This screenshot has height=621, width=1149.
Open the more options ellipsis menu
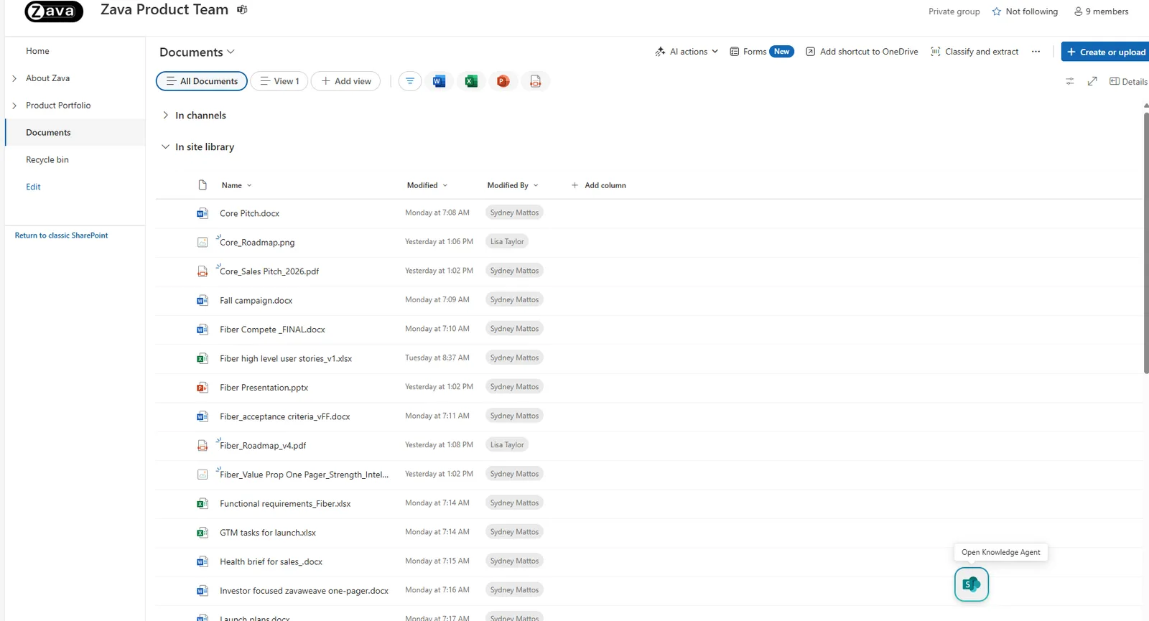1036,52
